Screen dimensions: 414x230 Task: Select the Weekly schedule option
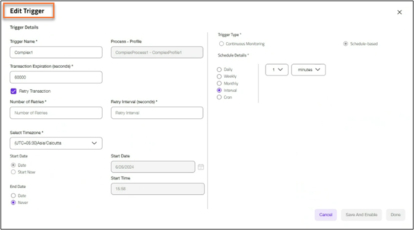[219, 76]
